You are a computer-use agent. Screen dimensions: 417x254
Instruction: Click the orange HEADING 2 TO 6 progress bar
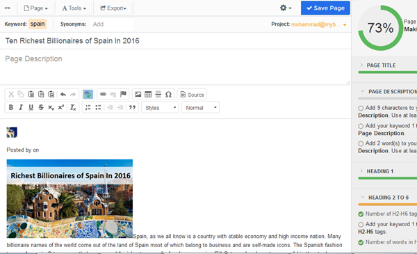[x=388, y=205]
